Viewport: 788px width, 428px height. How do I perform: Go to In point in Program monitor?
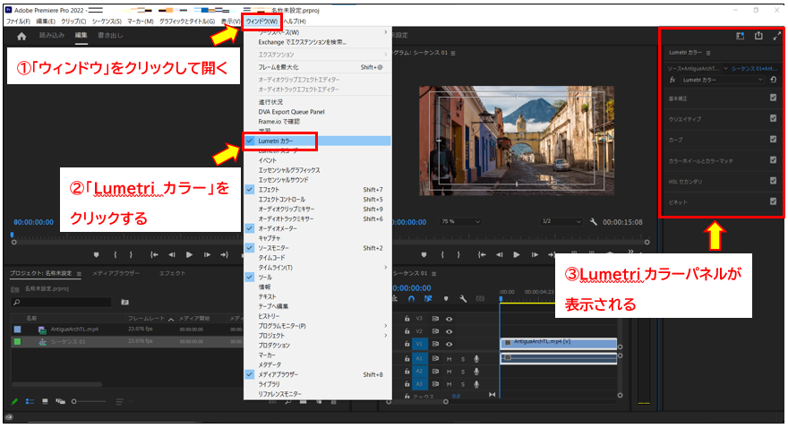point(482,254)
